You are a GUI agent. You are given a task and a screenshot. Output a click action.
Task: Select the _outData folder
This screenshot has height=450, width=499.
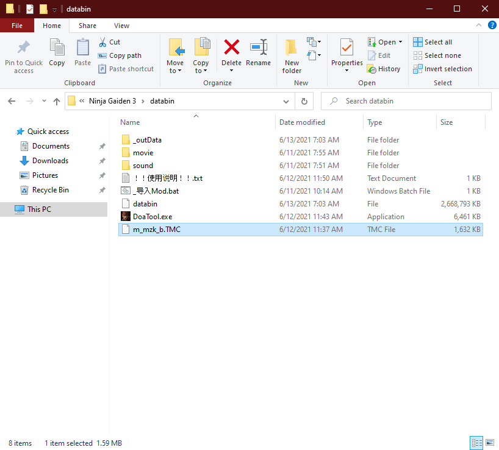[x=300, y=140]
